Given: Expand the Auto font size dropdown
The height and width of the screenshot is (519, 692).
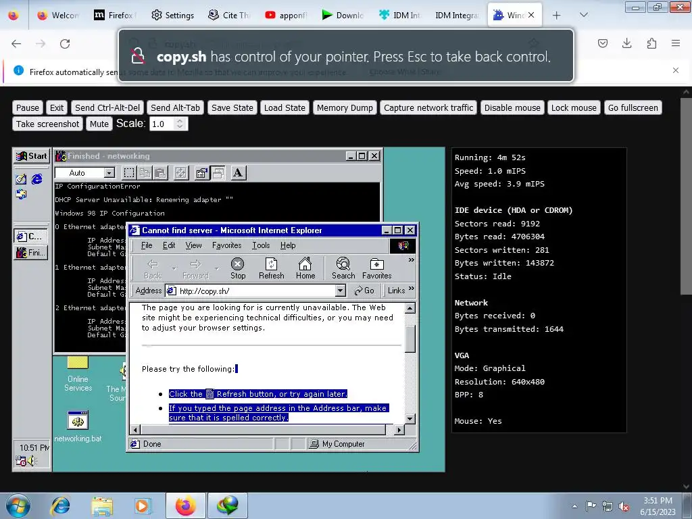Looking at the screenshot, I should click(109, 172).
